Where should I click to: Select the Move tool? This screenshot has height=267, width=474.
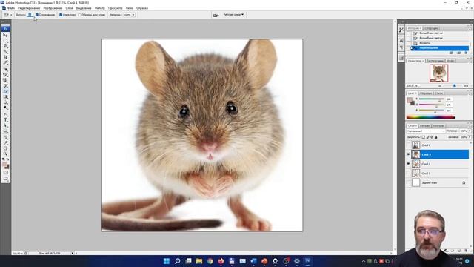5,35
